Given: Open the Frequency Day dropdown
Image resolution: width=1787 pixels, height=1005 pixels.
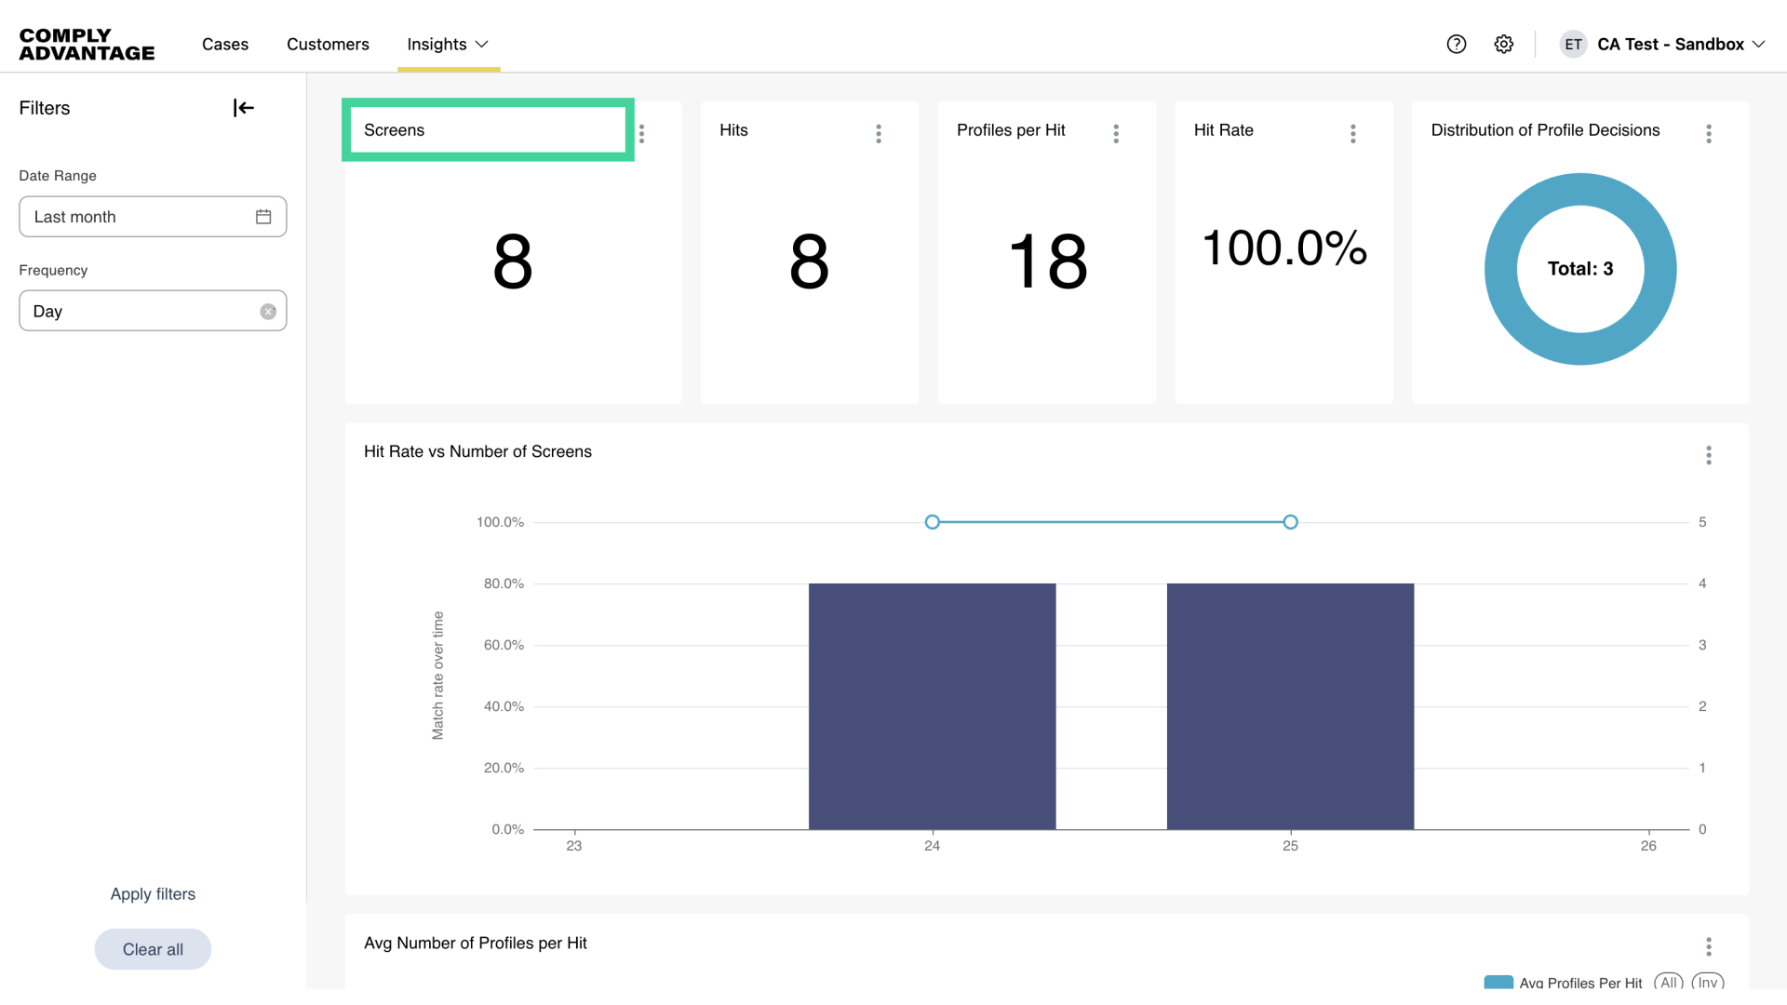Looking at the screenshot, I should point(140,312).
